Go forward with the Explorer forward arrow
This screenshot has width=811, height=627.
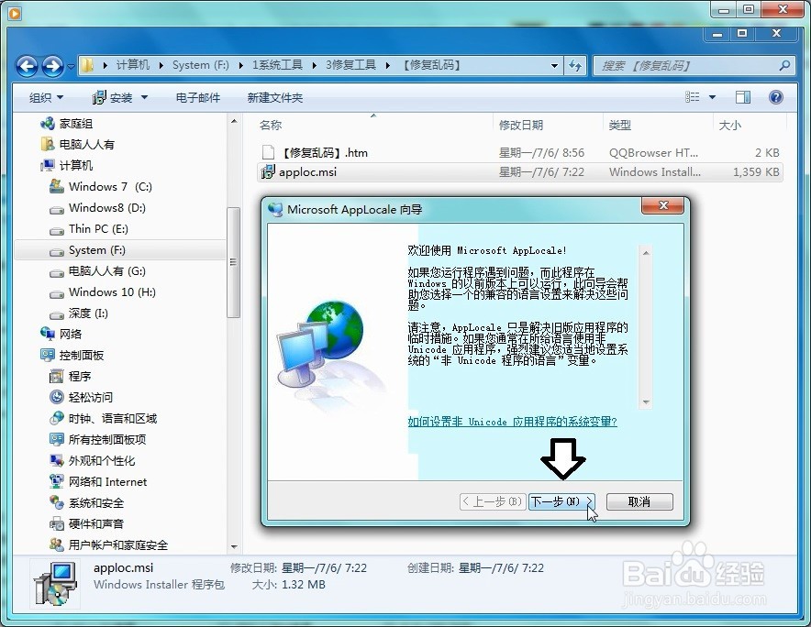pos(52,66)
